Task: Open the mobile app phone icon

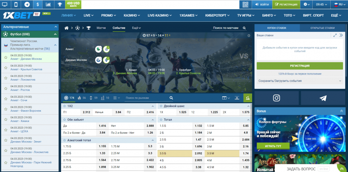Action: click(16, 4)
